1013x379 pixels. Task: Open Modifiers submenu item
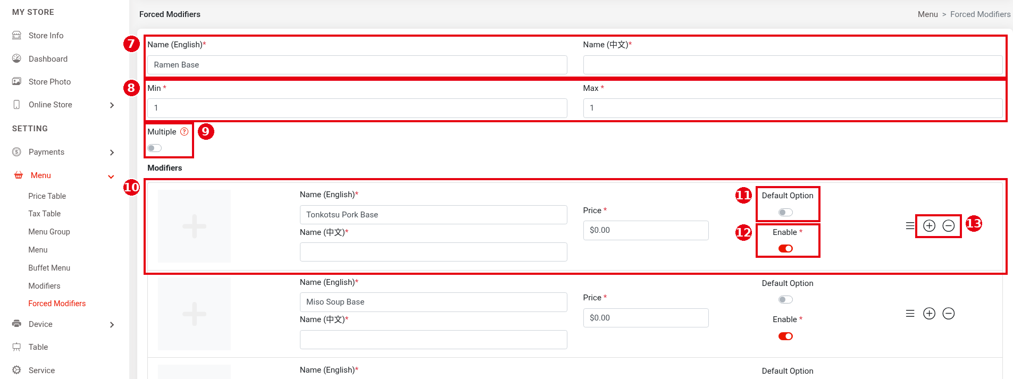tap(44, 286)
